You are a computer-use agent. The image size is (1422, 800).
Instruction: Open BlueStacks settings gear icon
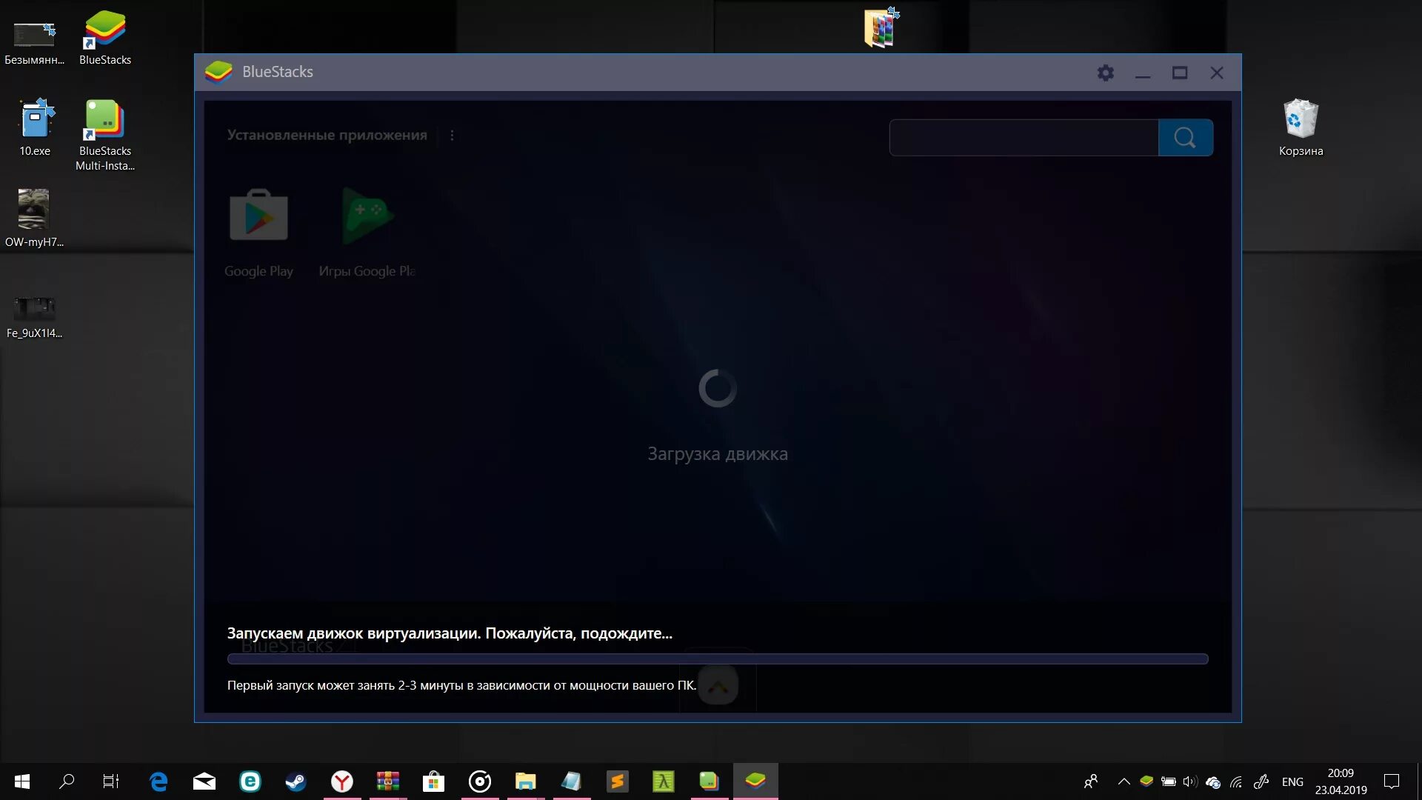point(1105,73)
